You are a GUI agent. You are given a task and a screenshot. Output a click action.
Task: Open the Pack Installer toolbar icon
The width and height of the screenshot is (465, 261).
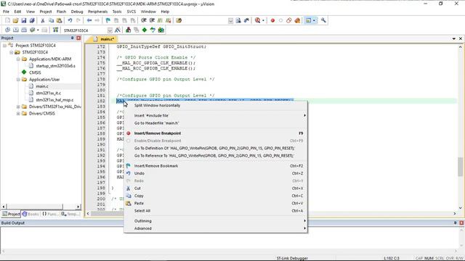click(161, 30)
